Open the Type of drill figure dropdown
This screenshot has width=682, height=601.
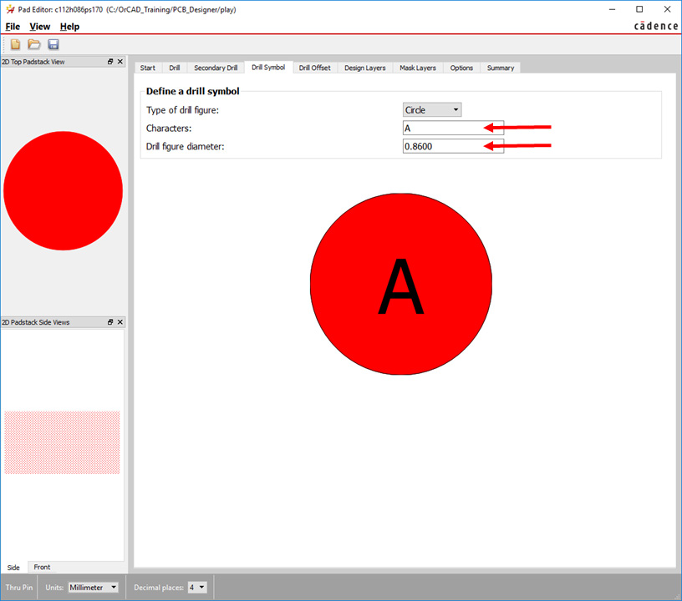tap(432, 110)
